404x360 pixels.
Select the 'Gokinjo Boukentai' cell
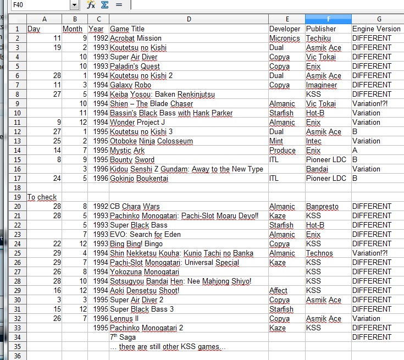click(189, 178)
